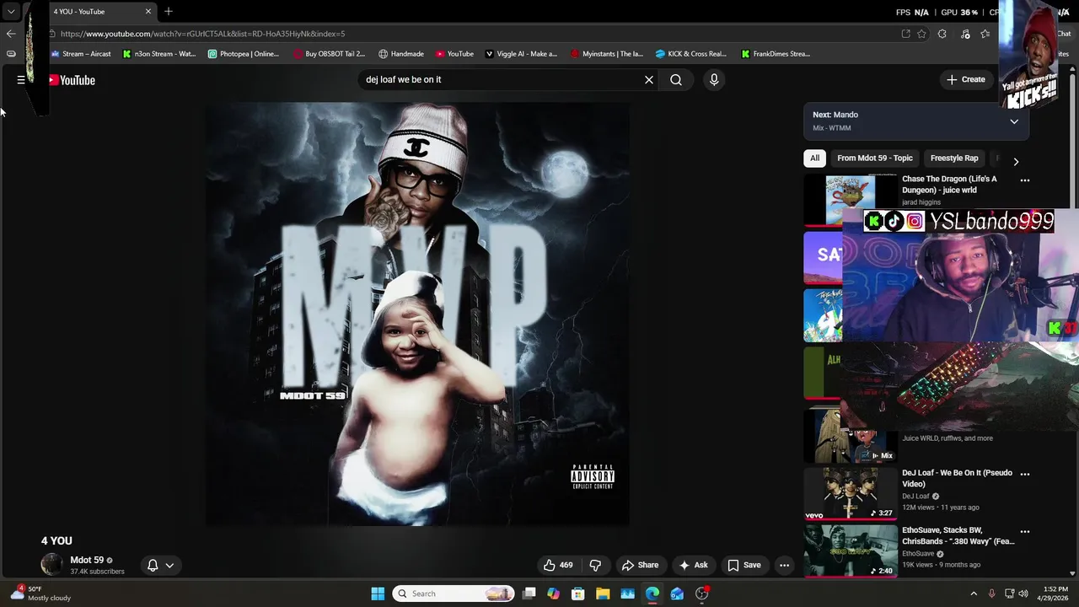Viewport: 1079px width, 607px height.
Task: Open system volume from the tray
Action: click(1023, 594)
